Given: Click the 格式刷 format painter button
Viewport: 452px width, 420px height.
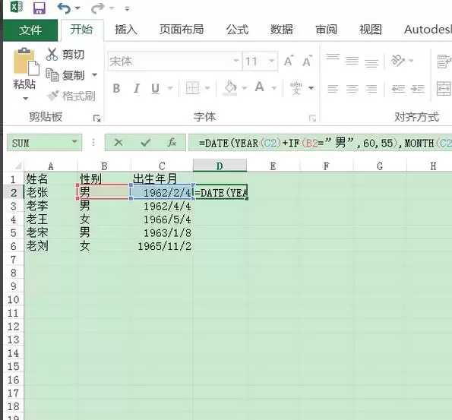Looking at the screenshot, I should 71,96.
